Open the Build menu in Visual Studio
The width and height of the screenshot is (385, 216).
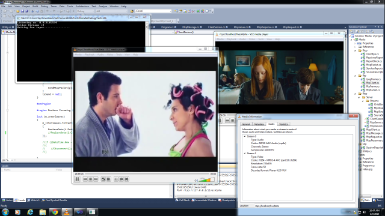tap(35, 7)
